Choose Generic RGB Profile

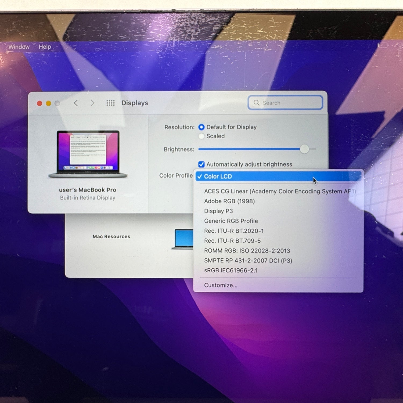(x=278, y=221)
